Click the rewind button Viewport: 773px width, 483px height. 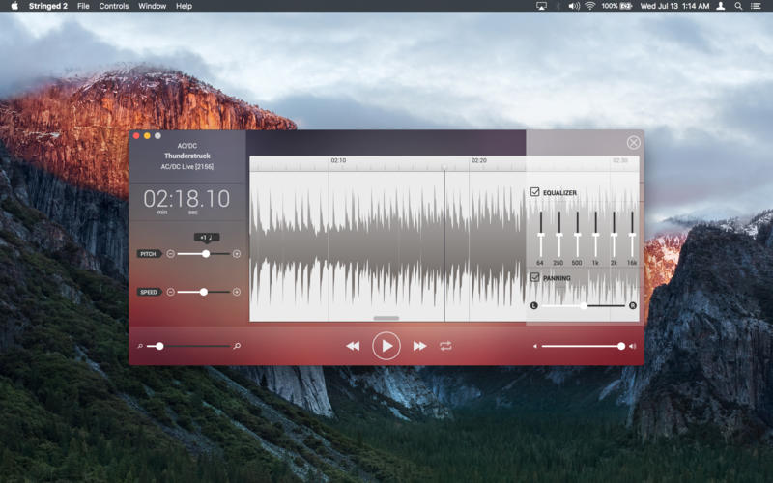click(x=353, y=346)
